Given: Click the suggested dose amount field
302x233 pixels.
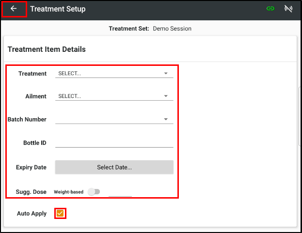Looking at the screenshot, I should click(x=120, y=192).
